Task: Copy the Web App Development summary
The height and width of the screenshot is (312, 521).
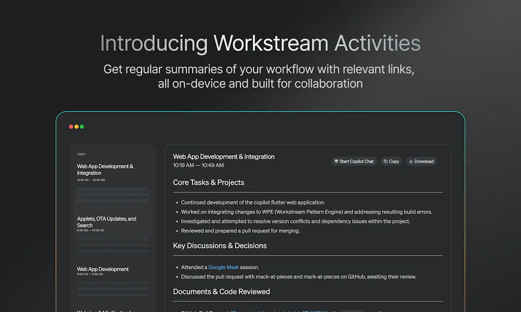Action: coord(391,161)
